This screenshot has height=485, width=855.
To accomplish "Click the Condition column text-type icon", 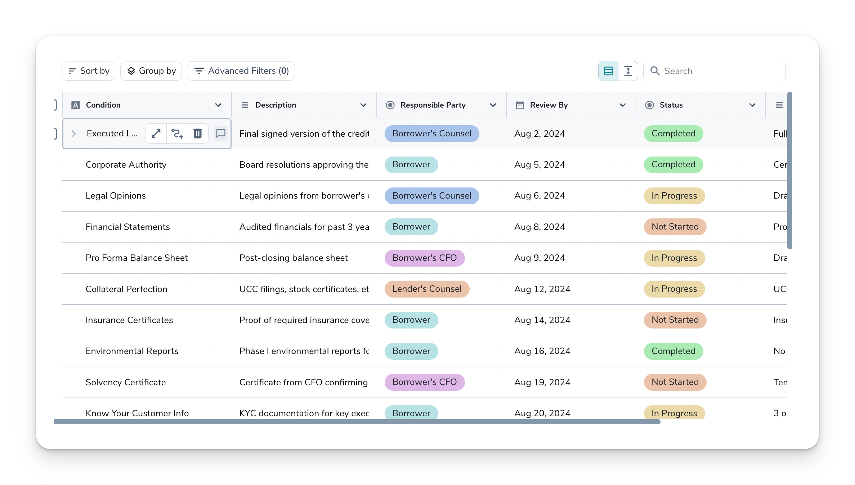I will 76,105.
